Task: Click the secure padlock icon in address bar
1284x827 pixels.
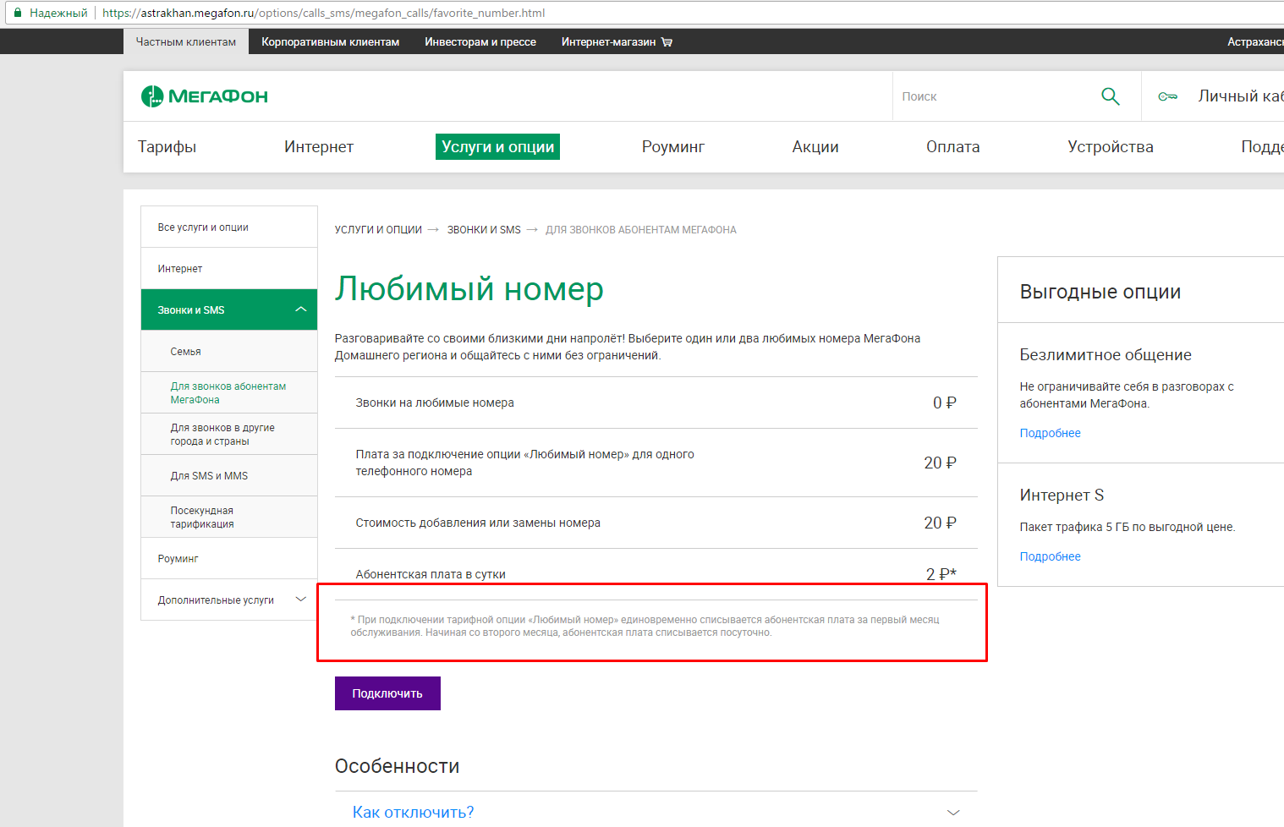Action: click(x=17, y=13)
